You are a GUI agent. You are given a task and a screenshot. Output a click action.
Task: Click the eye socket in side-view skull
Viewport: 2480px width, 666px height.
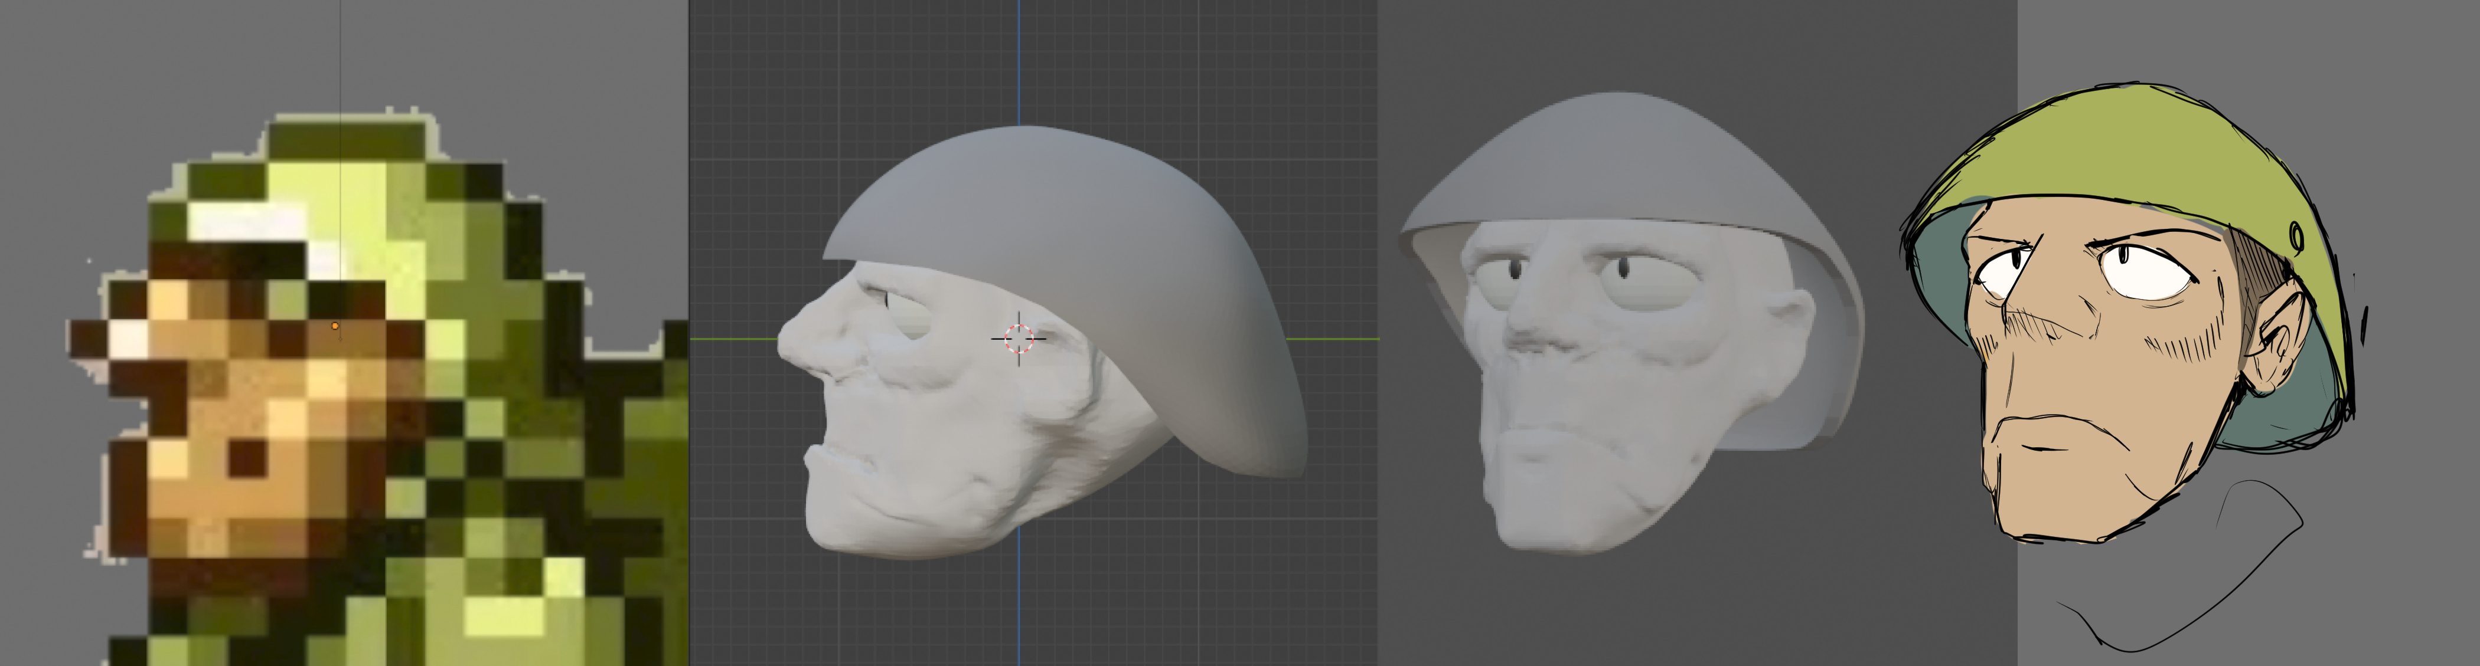[x=910, y=313]
